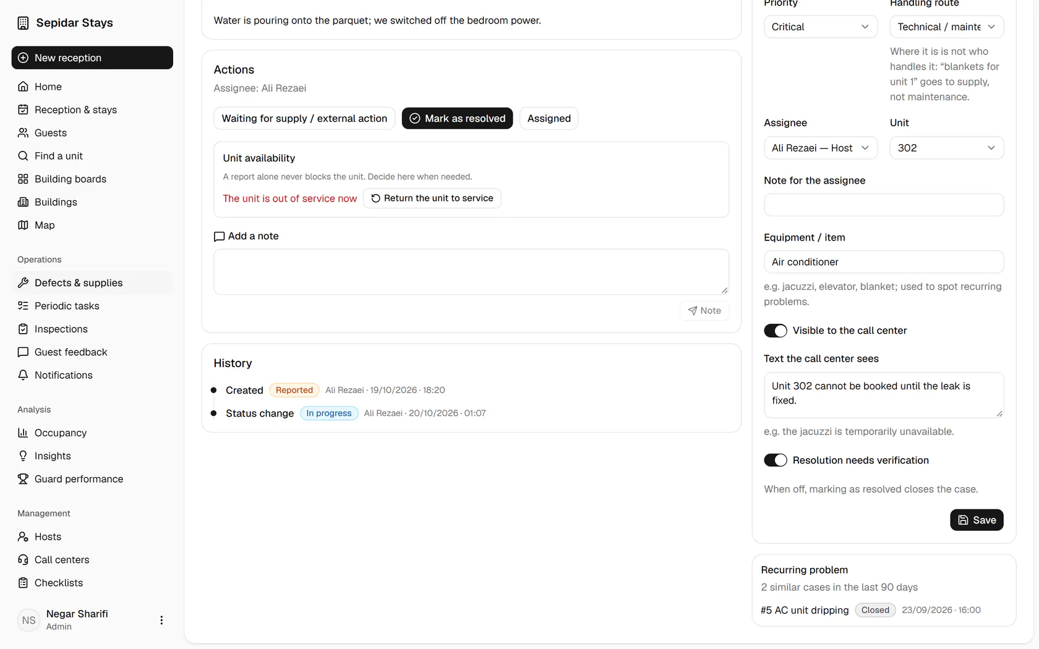Click the Add a note text area
The image size is (1039, 649).
pyautogui.click(x=471, y=272)
